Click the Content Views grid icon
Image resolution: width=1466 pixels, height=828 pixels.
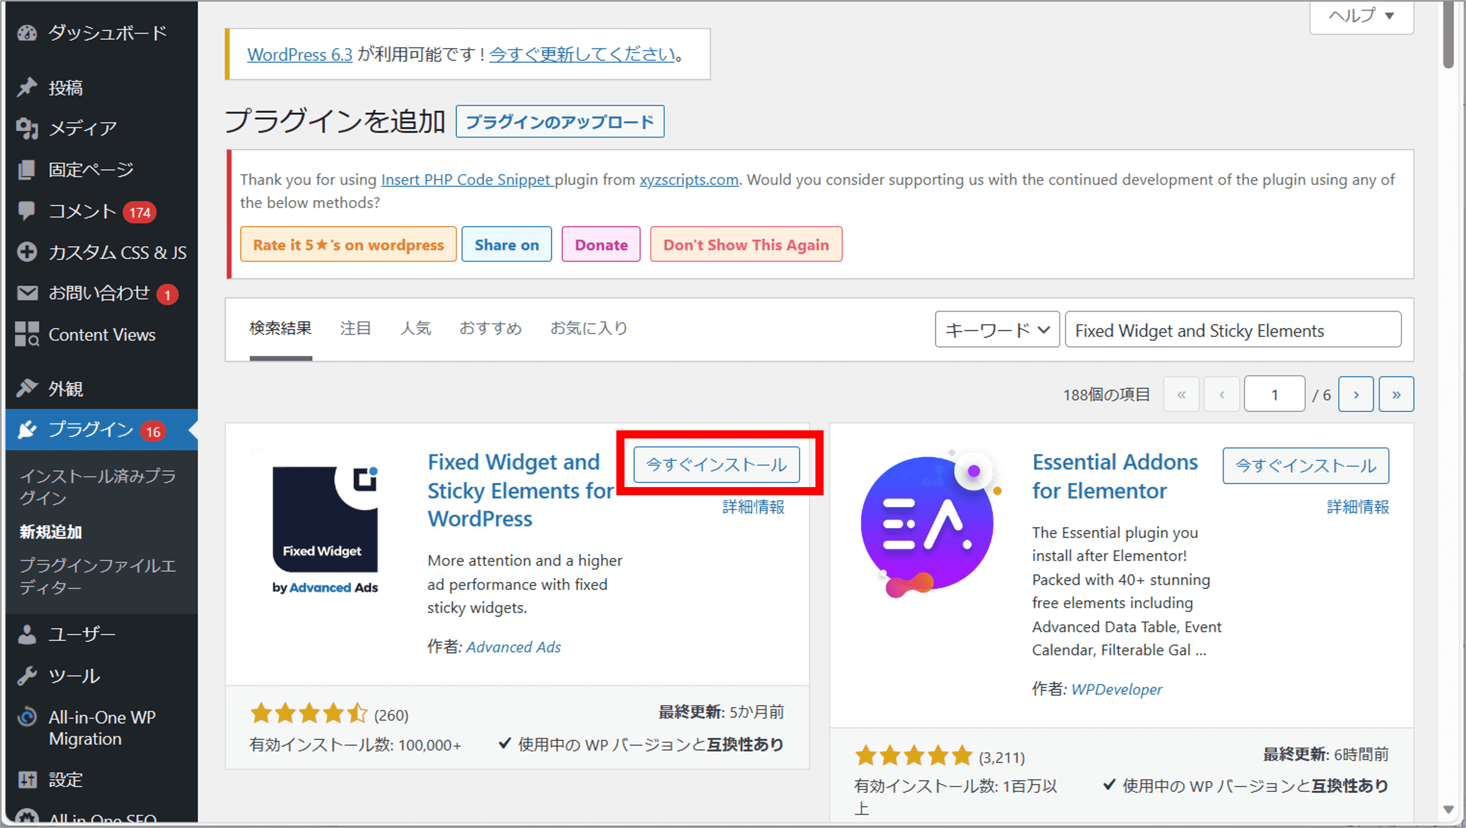(x=27, y=334)
